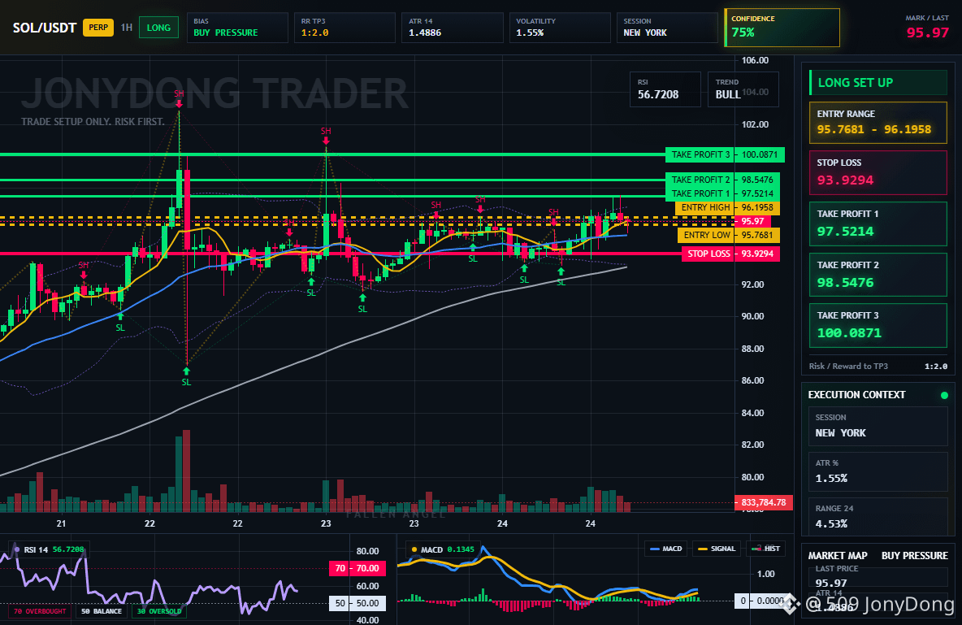Click the Entry Low chart label 95.7681
The width and height of the screenshot is (962, 625).
coord(729,235)
